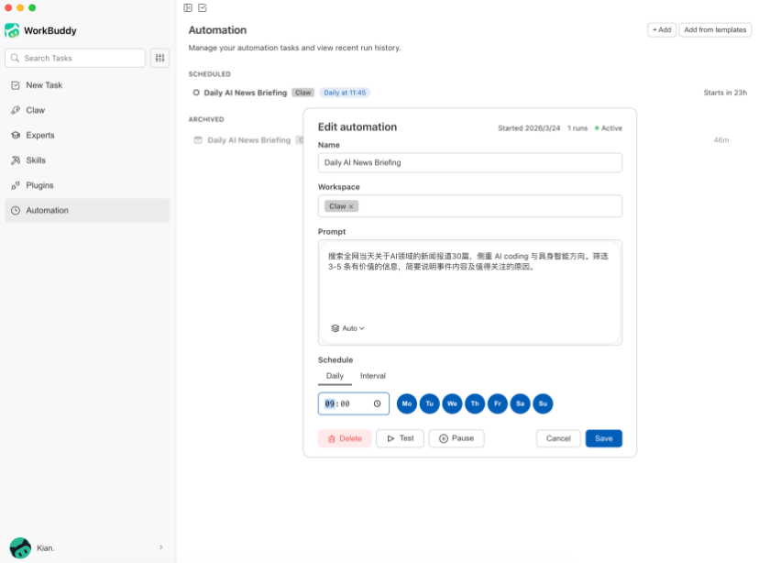Open the Workspace selection field

486,206
